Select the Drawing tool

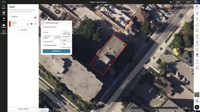(197, 68)
